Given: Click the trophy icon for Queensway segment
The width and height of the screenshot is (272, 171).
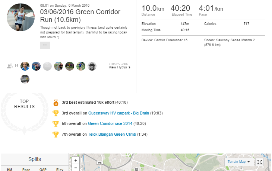Looking at the screenshot, I should click(x=56, y=113).
